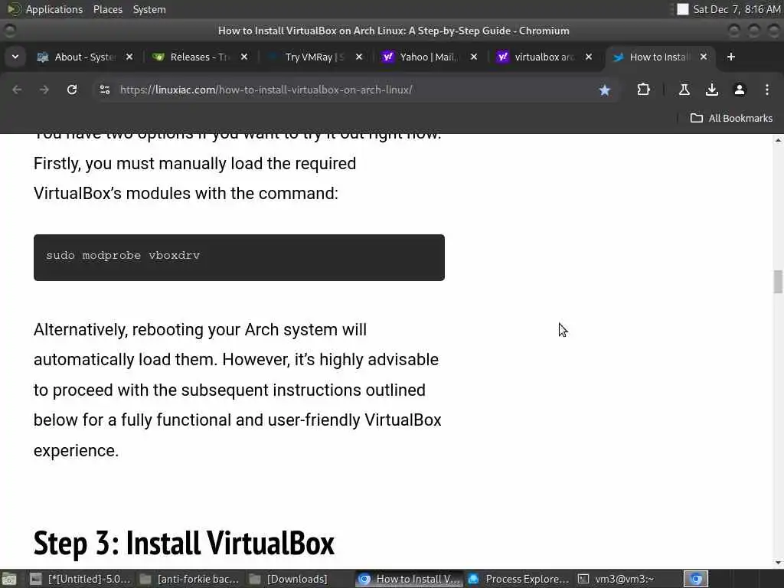The image size is (784, 588).
Task: Open the Downloads icon in toolbar
Action: tap(711, 90)
